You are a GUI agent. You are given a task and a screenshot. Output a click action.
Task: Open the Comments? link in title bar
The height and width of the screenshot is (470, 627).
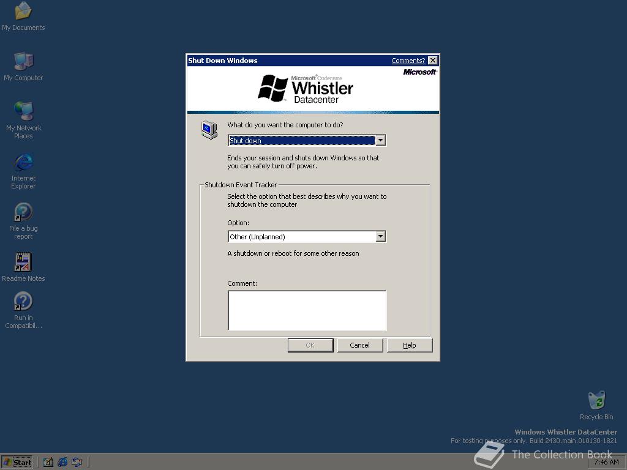point(408,61)
